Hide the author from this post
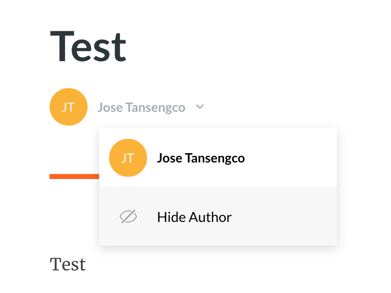Viewport: 391px width, 293px height. pos(194,217)
